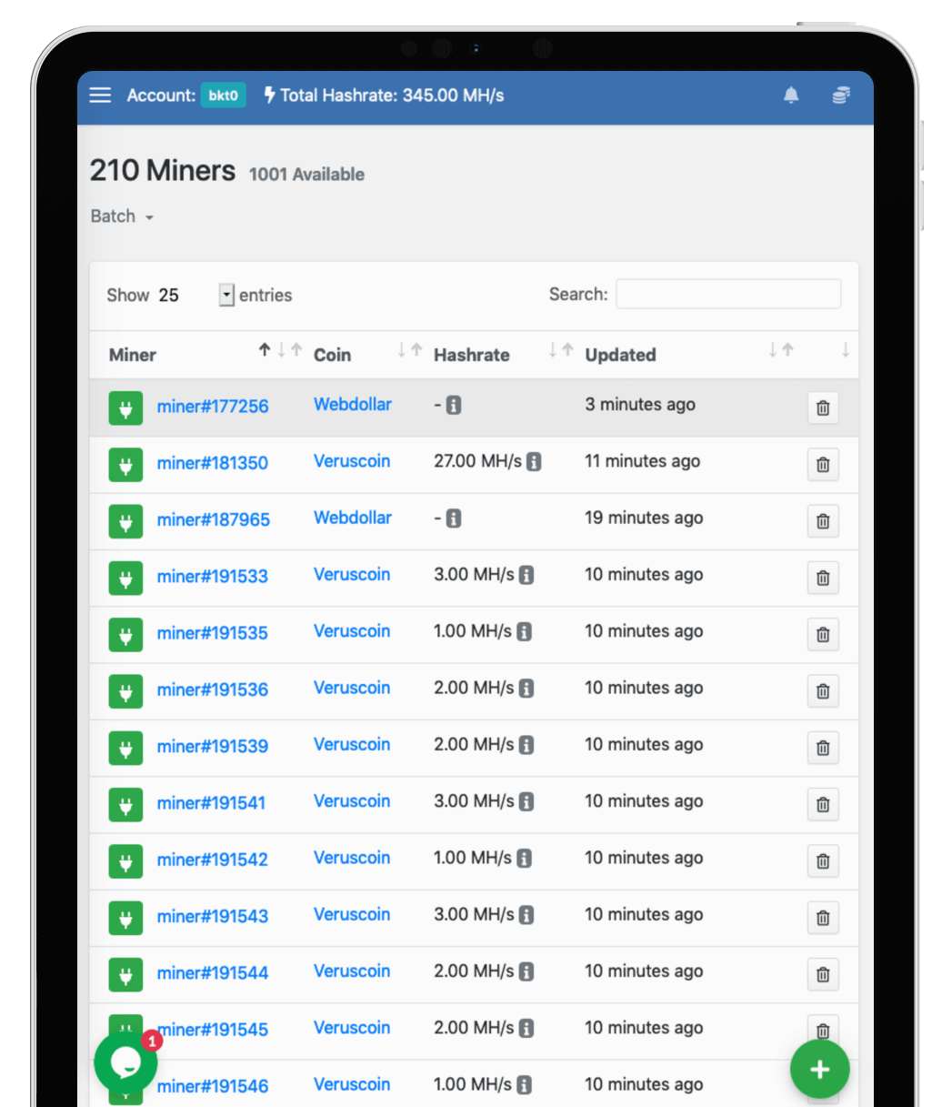952x1107 pixels.
Task: Click green plug icon of miner#181350
Action: tap(125, 464)
